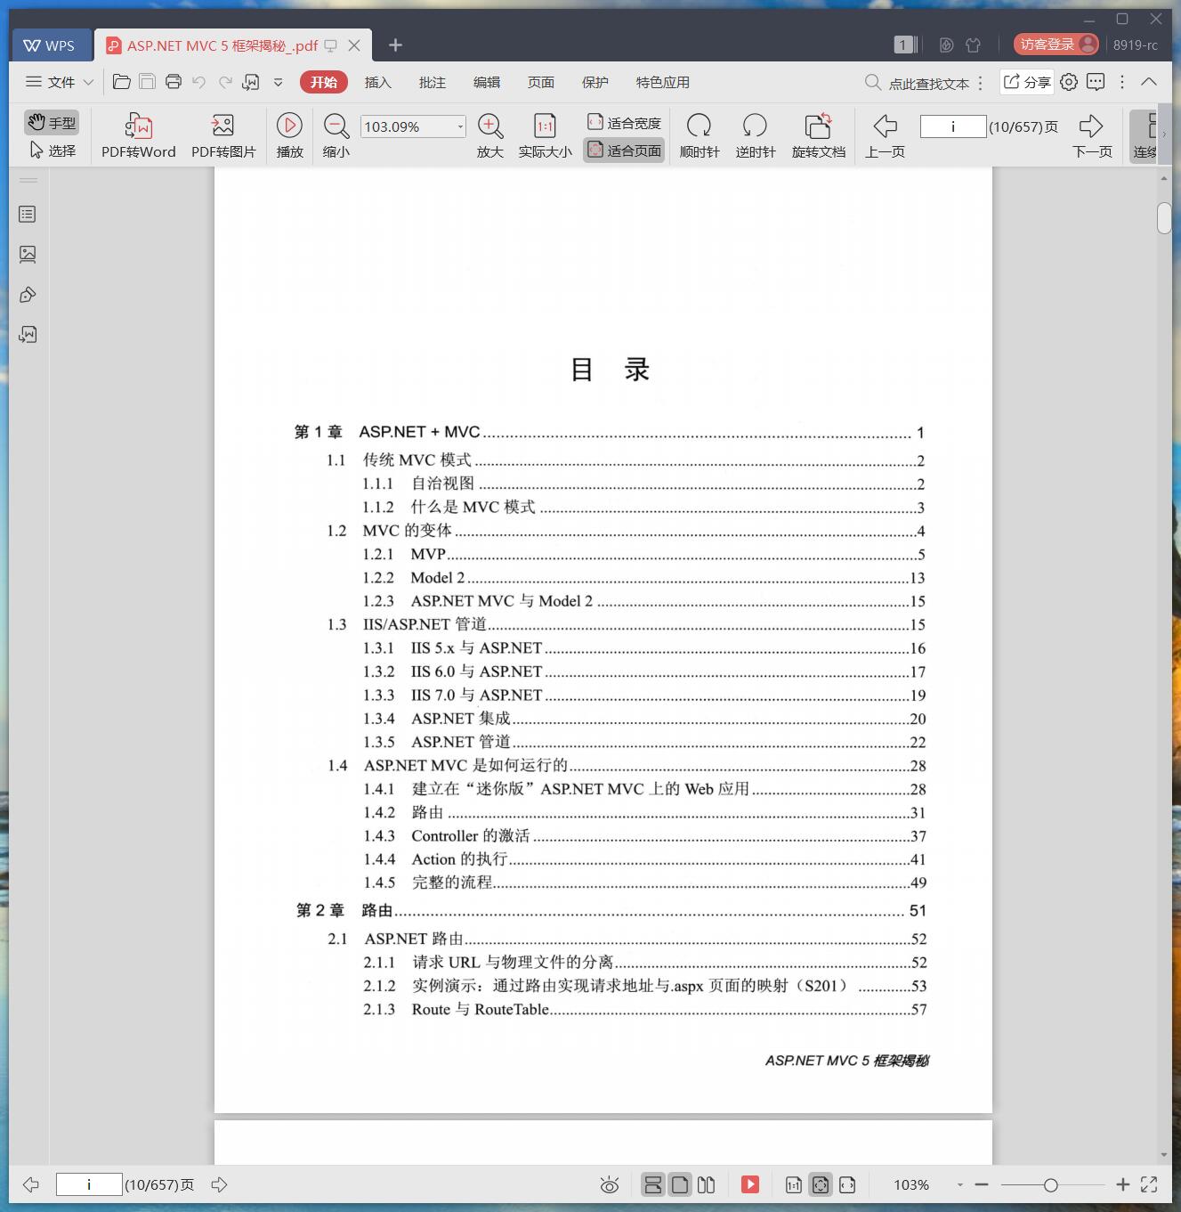Click the toolbar page number field
This screenshot has width=1181, height=1212.
point(953,126)
